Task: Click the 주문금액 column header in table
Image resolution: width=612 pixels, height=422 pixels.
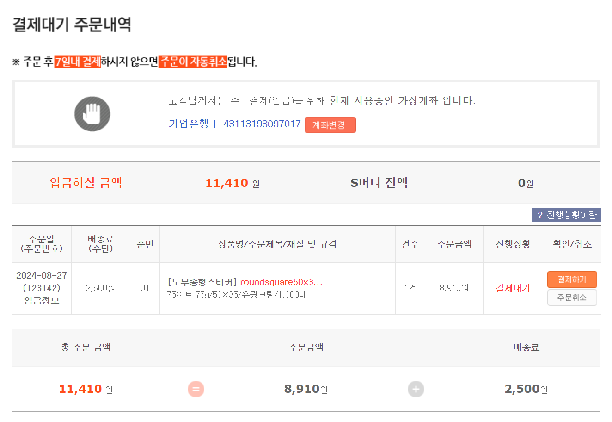Action: pyautogui.click(x=454, y=244)
